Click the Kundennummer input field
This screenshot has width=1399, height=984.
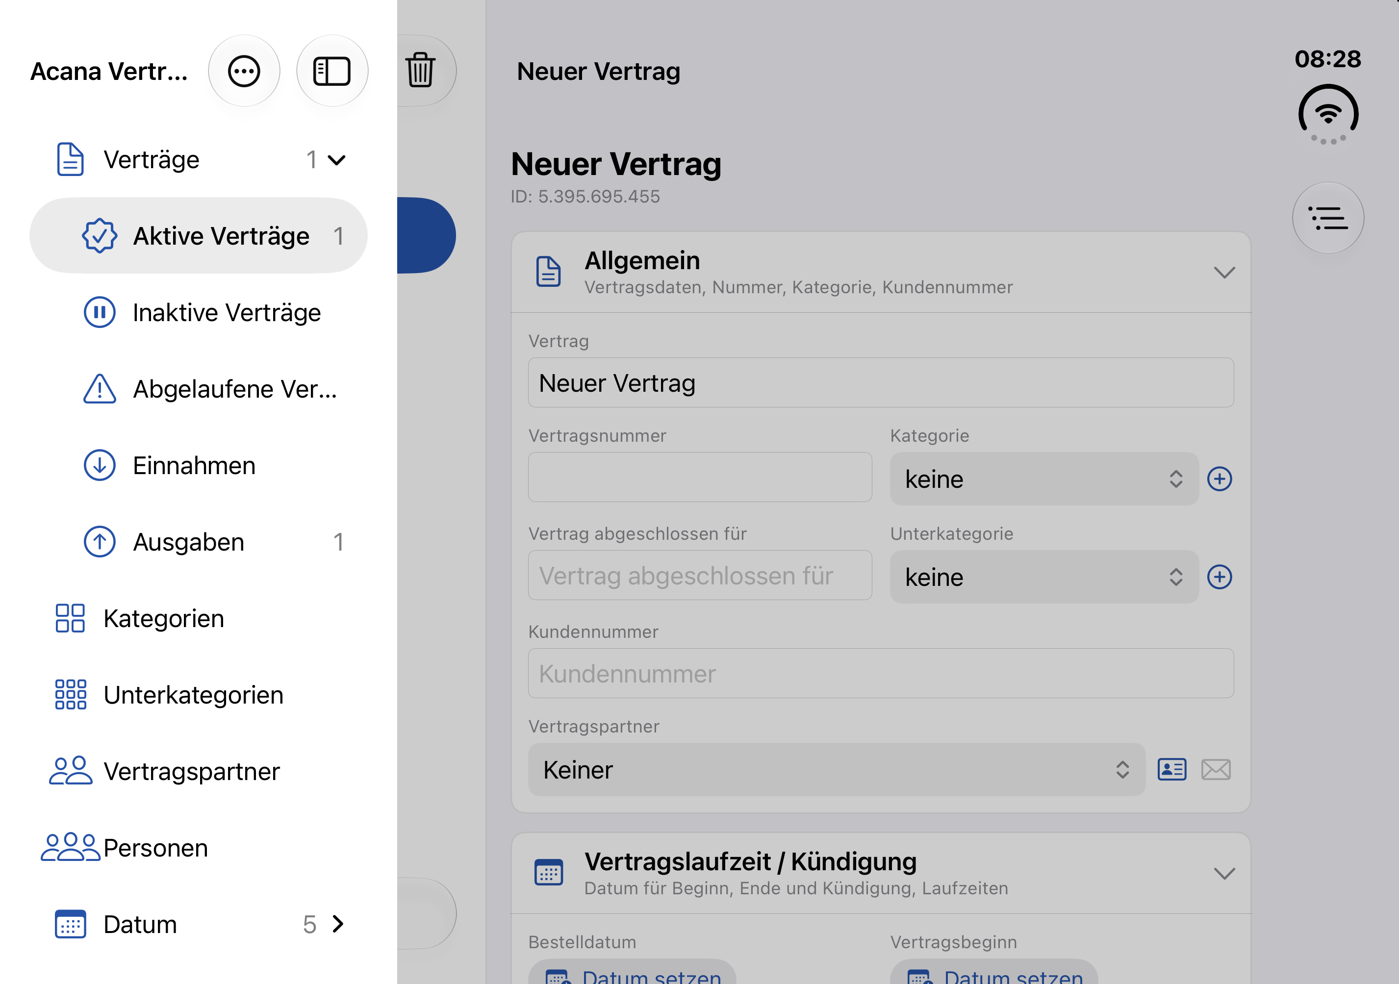(x=881, y=673)
